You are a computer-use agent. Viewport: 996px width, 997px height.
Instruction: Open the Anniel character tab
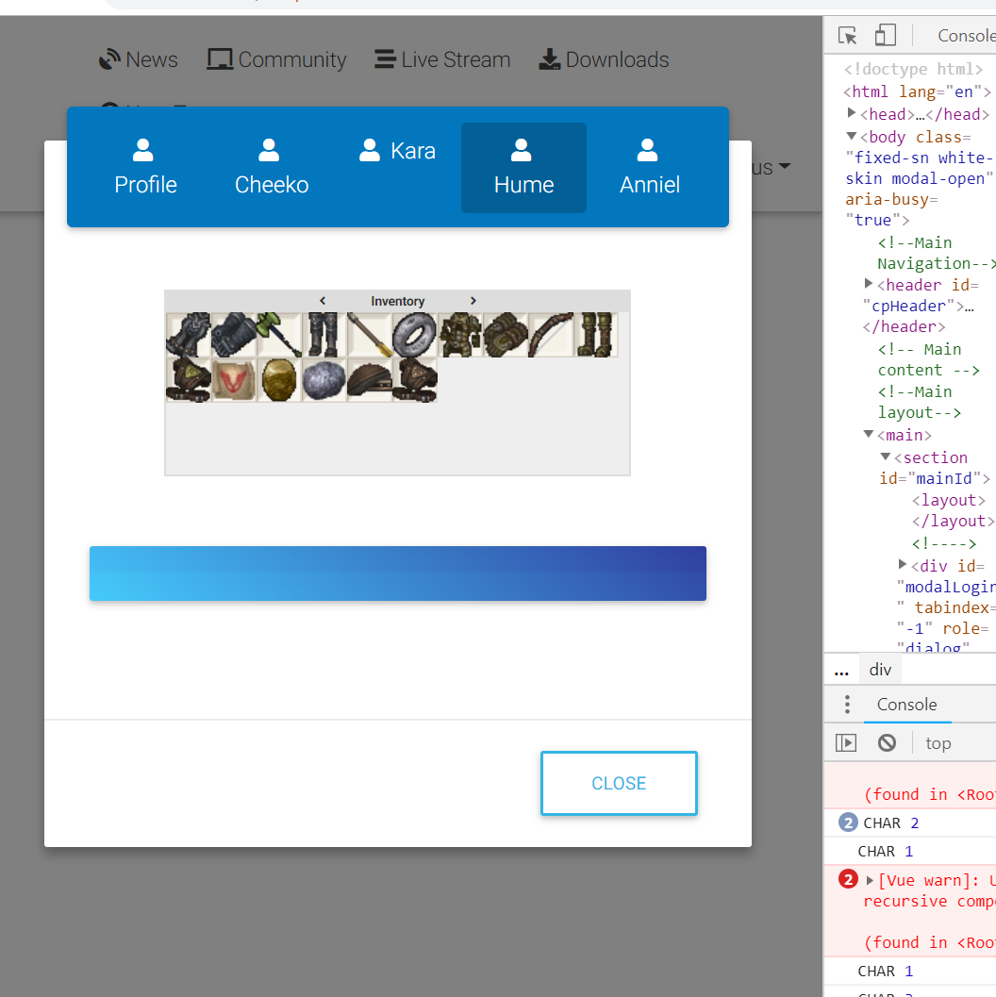coord(649,168)
